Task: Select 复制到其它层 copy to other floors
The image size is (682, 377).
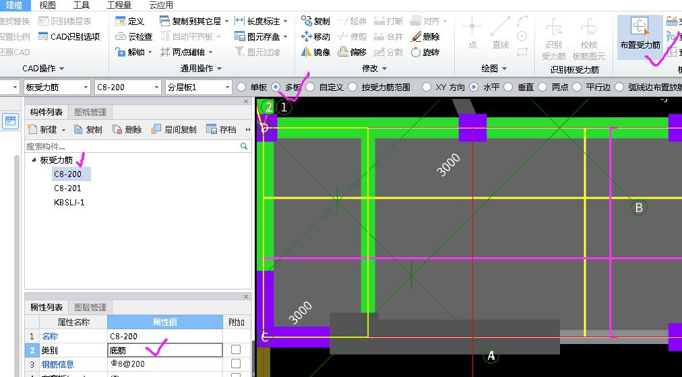Action: [x=191, y=21]
